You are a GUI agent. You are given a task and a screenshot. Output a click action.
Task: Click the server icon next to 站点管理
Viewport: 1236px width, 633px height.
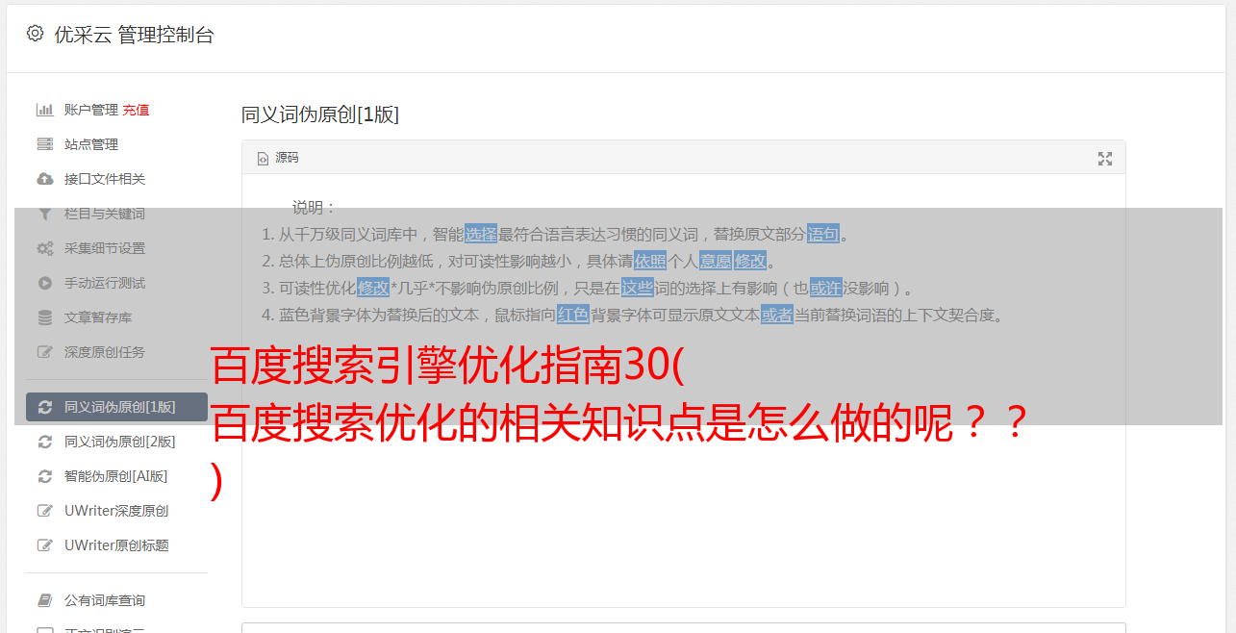tap(44, 144)
